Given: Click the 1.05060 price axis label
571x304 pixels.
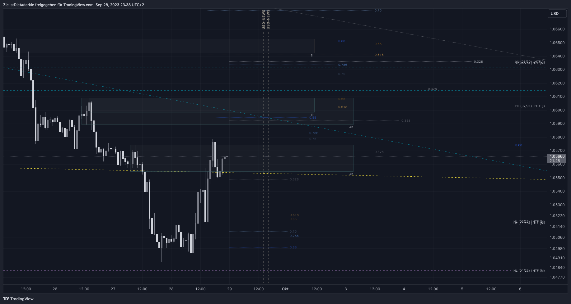Looking at the screenshot, I should (x=557, y=238).
